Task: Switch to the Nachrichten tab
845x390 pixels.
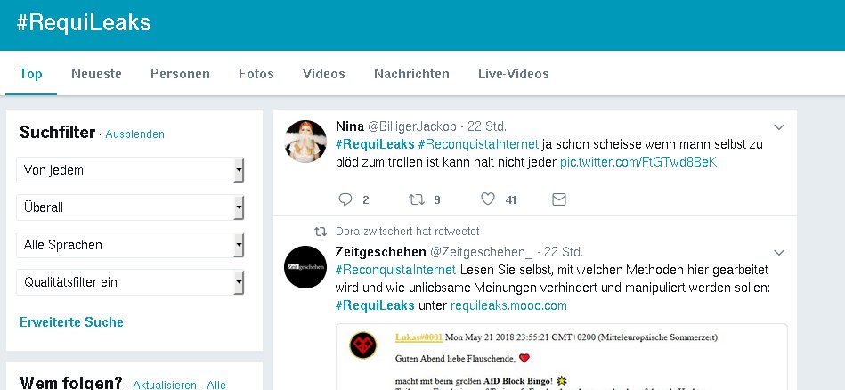Action: pos(411,74)
